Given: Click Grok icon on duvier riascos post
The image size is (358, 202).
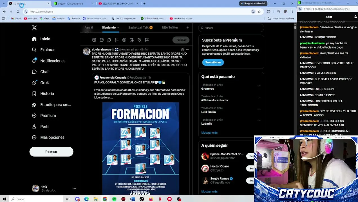Looking at the screenshot, I should pyautogui.click(x=182, y=50).
